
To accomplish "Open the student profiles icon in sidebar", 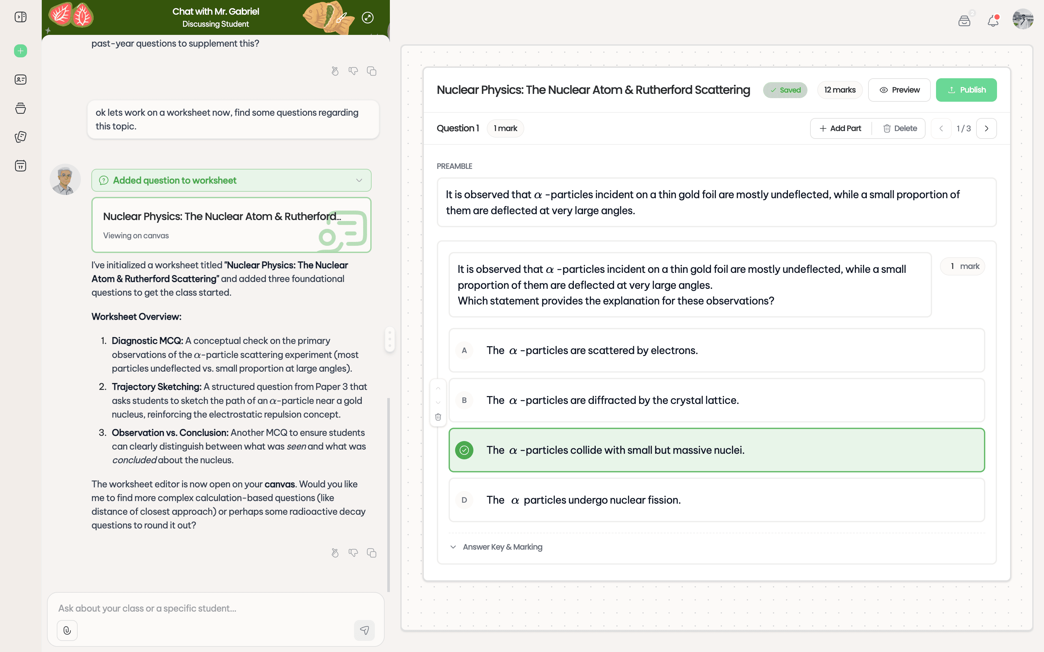I will click(x=20, y=79).
